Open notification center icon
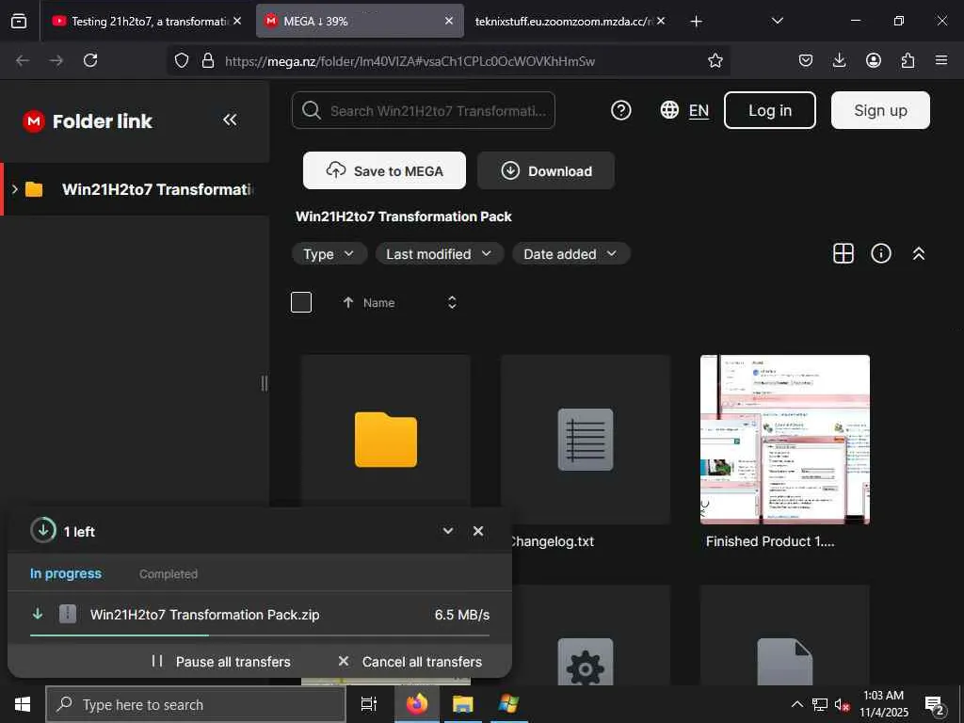This screenshot has height=723, width=964. click(x=935, y=705)
